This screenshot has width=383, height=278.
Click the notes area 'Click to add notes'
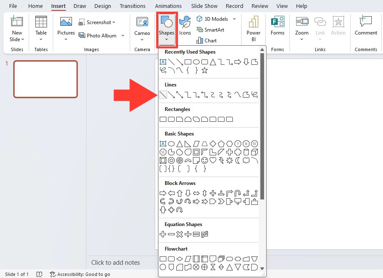coord(115,263)
